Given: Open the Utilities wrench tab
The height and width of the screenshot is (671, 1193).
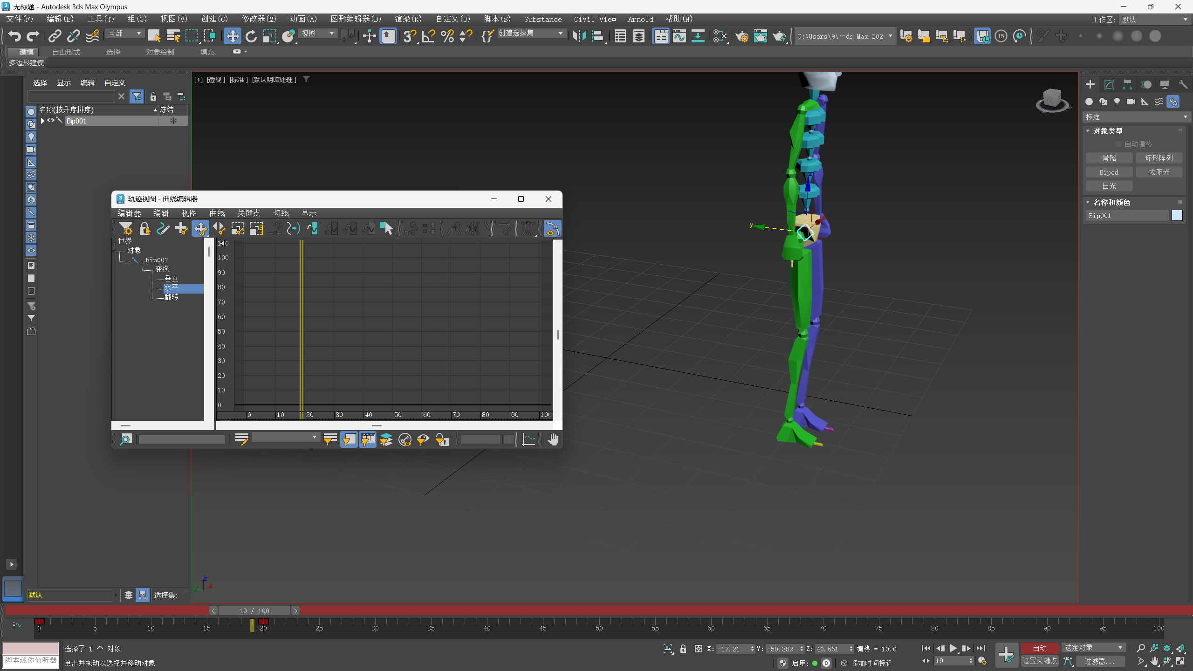Looking at the screenshot, I should pos(1183,84).
